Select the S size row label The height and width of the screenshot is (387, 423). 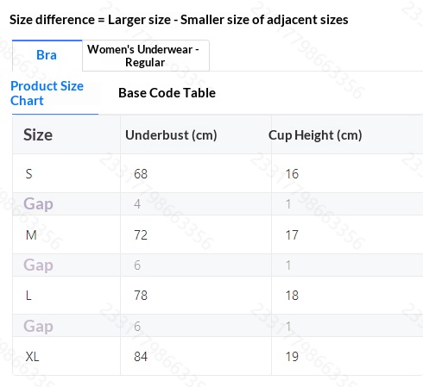[28, 174]
